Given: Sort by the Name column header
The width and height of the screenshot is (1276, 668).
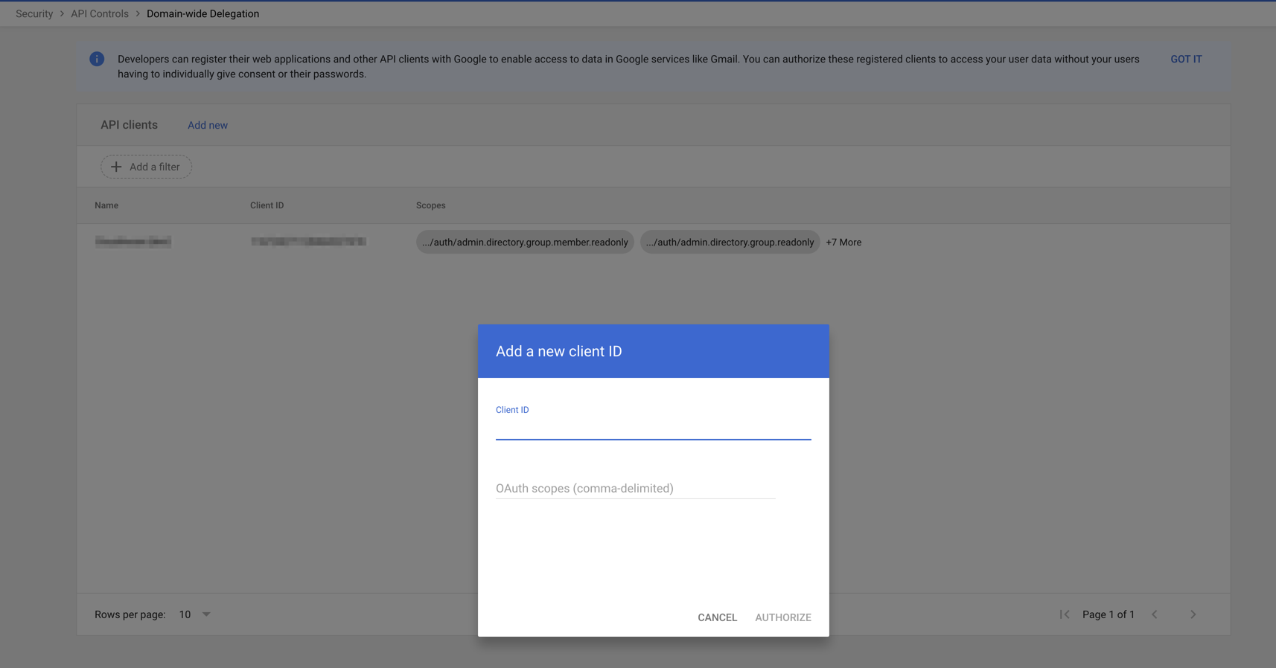Looking at the screenshot, I should point(106,205).
